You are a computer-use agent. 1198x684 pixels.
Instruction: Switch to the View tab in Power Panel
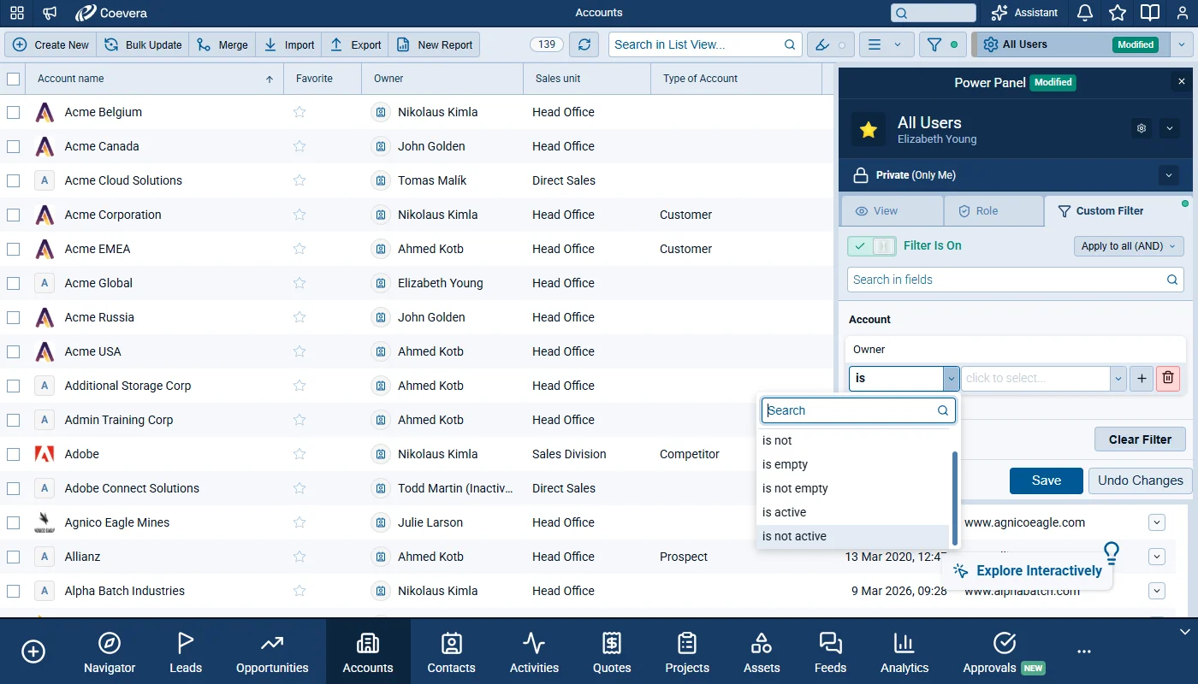pyautogui.click(x=892, y=211)
